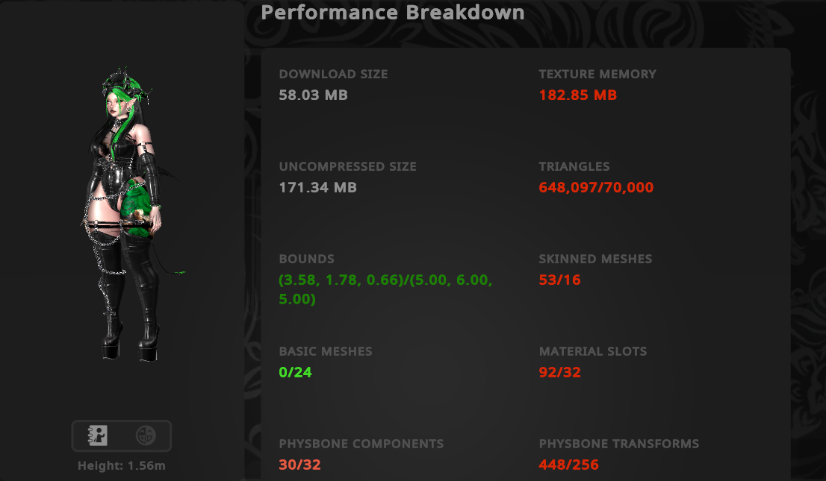The image size is (826, 481).
Task: Click the TEXTURE MEMORY label
Action: 597,75
